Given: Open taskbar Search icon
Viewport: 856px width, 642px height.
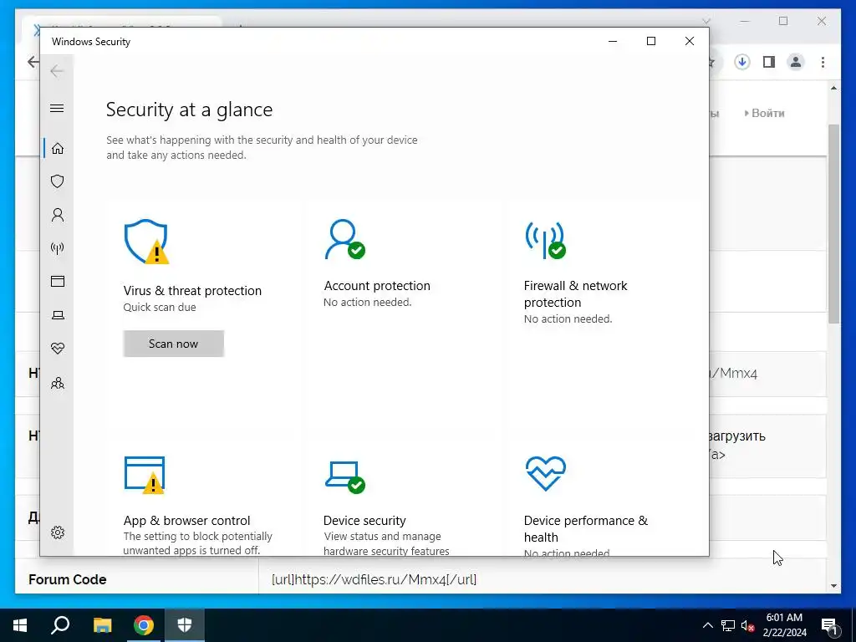Looking at the screenshot, I should [x=60, y=625].
